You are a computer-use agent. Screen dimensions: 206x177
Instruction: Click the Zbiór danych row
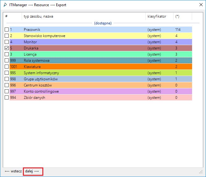101,97
